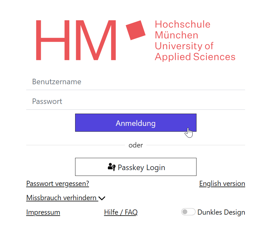
Task: Choose the Passkey Login button
Action: pyautogui.click(x=136, y=167)
